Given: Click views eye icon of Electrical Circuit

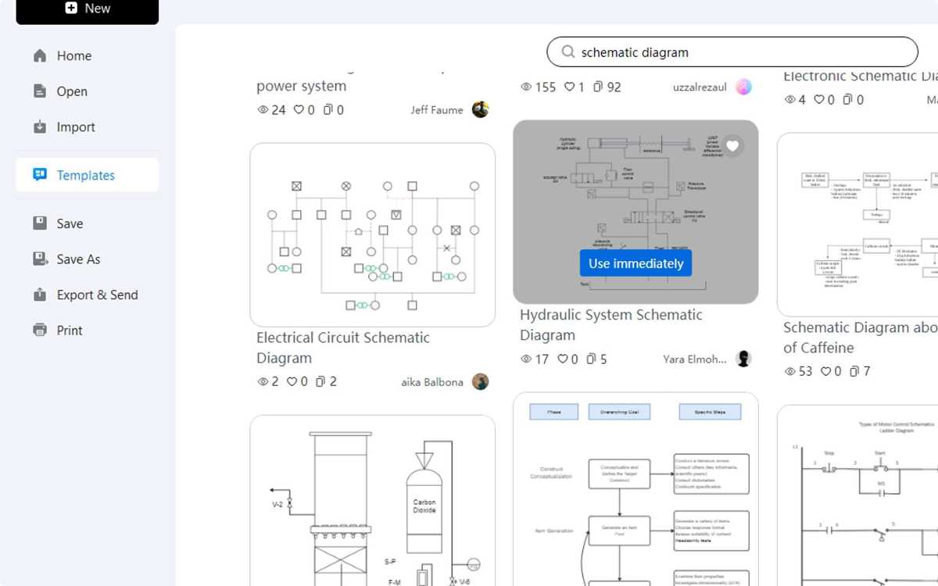Looking at the screenshot, I should tap(263, 382).
